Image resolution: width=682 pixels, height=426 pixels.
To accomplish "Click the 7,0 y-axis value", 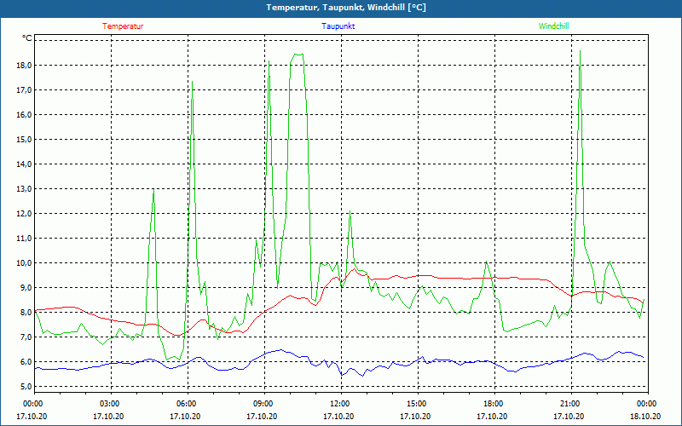I will [26, 337].
